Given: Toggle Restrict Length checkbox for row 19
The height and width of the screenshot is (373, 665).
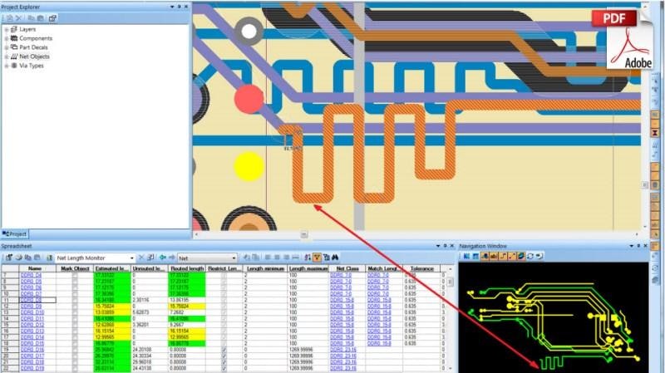Looking at the screenshot, I should coord(224,350).
